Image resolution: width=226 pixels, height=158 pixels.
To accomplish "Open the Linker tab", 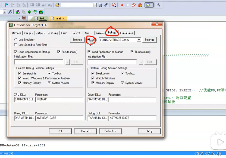I will 101,33.
